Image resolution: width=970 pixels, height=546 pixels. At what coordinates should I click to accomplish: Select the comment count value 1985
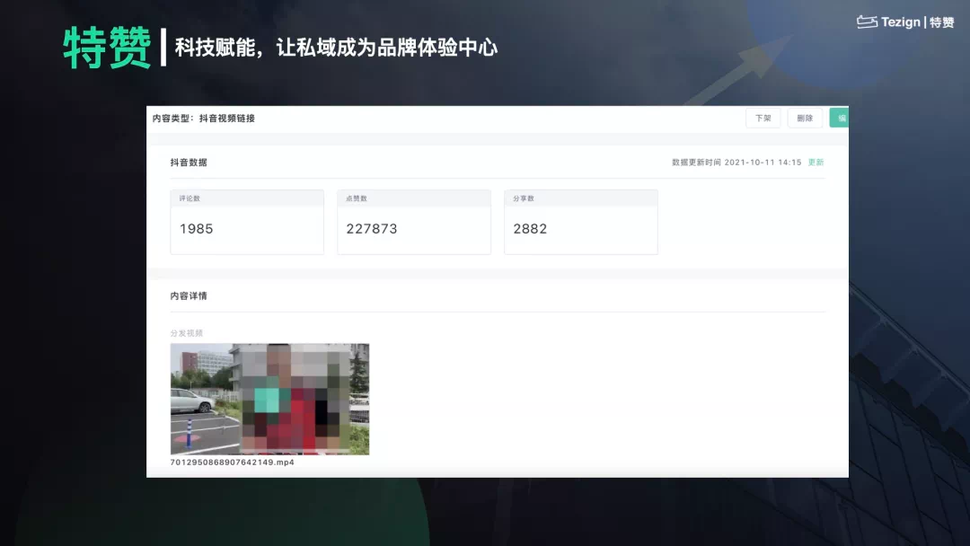click(196, 229)
